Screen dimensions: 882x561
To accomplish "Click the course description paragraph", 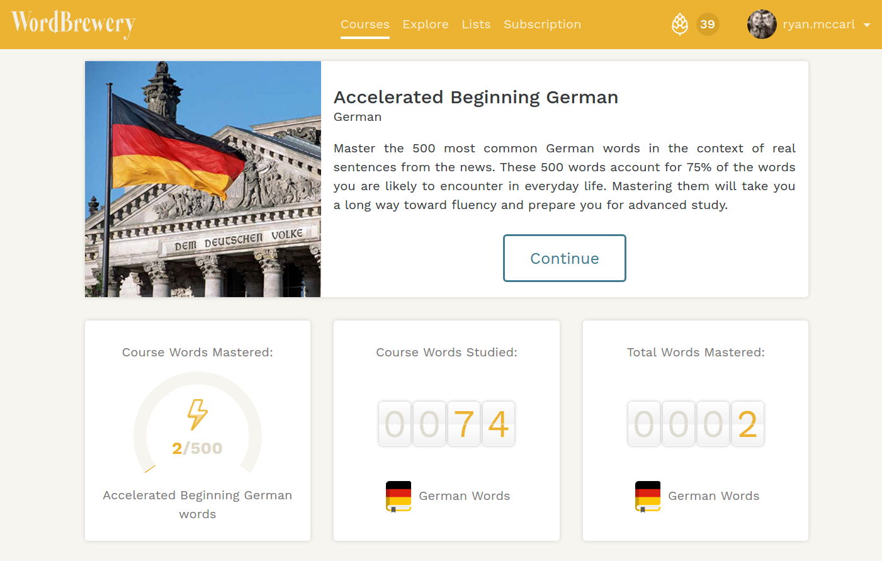I will pos(565,176).
